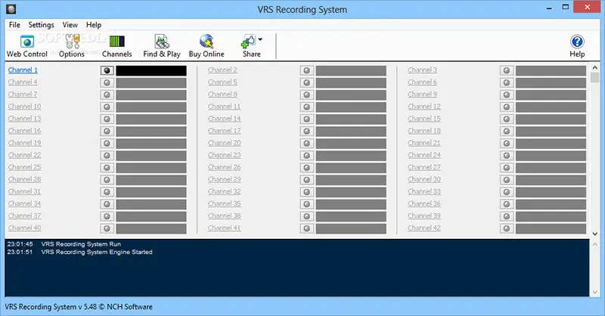Select the Channel 34 link

[25, 203]
